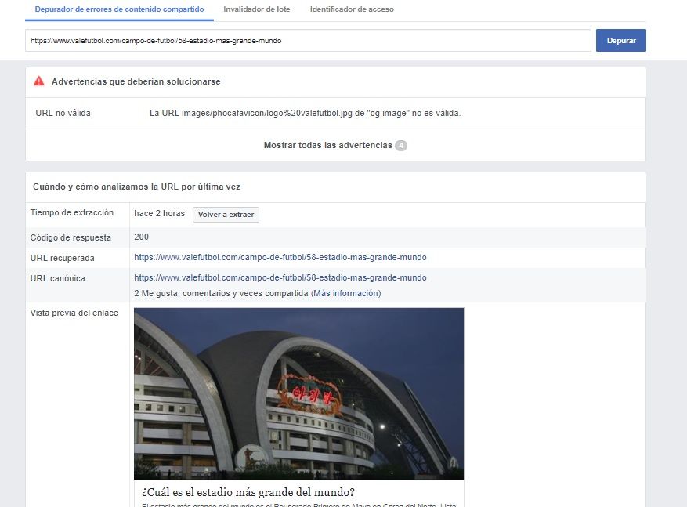Select the text 'URL no válida'
The height and width of the screenshot is (507, 687).
(63, 113)
